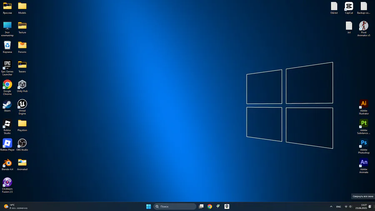Select the Pivot Animator v5 shortcut

[364, 29]
